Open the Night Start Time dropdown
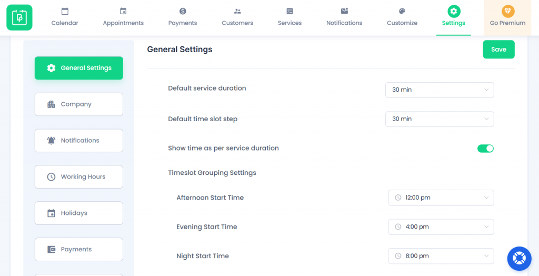Viewport: 539px width, 276px height. [x=441, y=256]
